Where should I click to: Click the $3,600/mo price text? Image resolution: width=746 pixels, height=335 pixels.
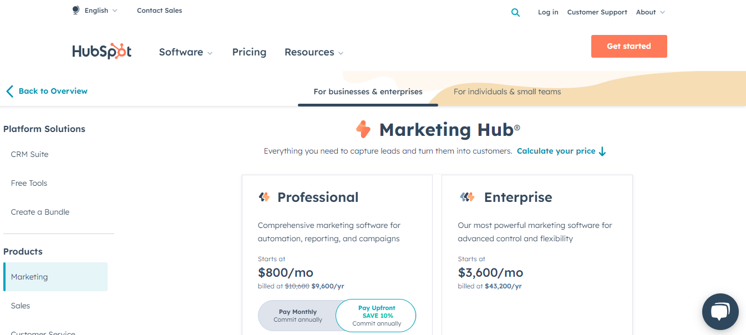click(x=490, y=273)
